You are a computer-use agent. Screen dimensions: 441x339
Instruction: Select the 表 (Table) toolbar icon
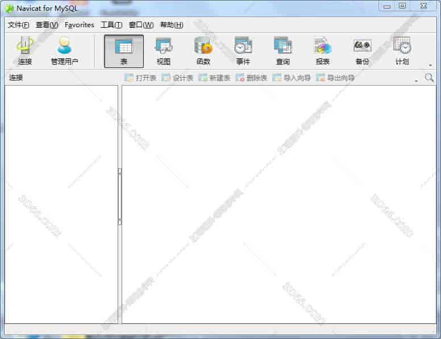coord(124,51)
